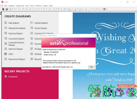Screen dimensions: 137x99
Task: Click the Sequence Diagram icon
Action: (x=6, y=33)
